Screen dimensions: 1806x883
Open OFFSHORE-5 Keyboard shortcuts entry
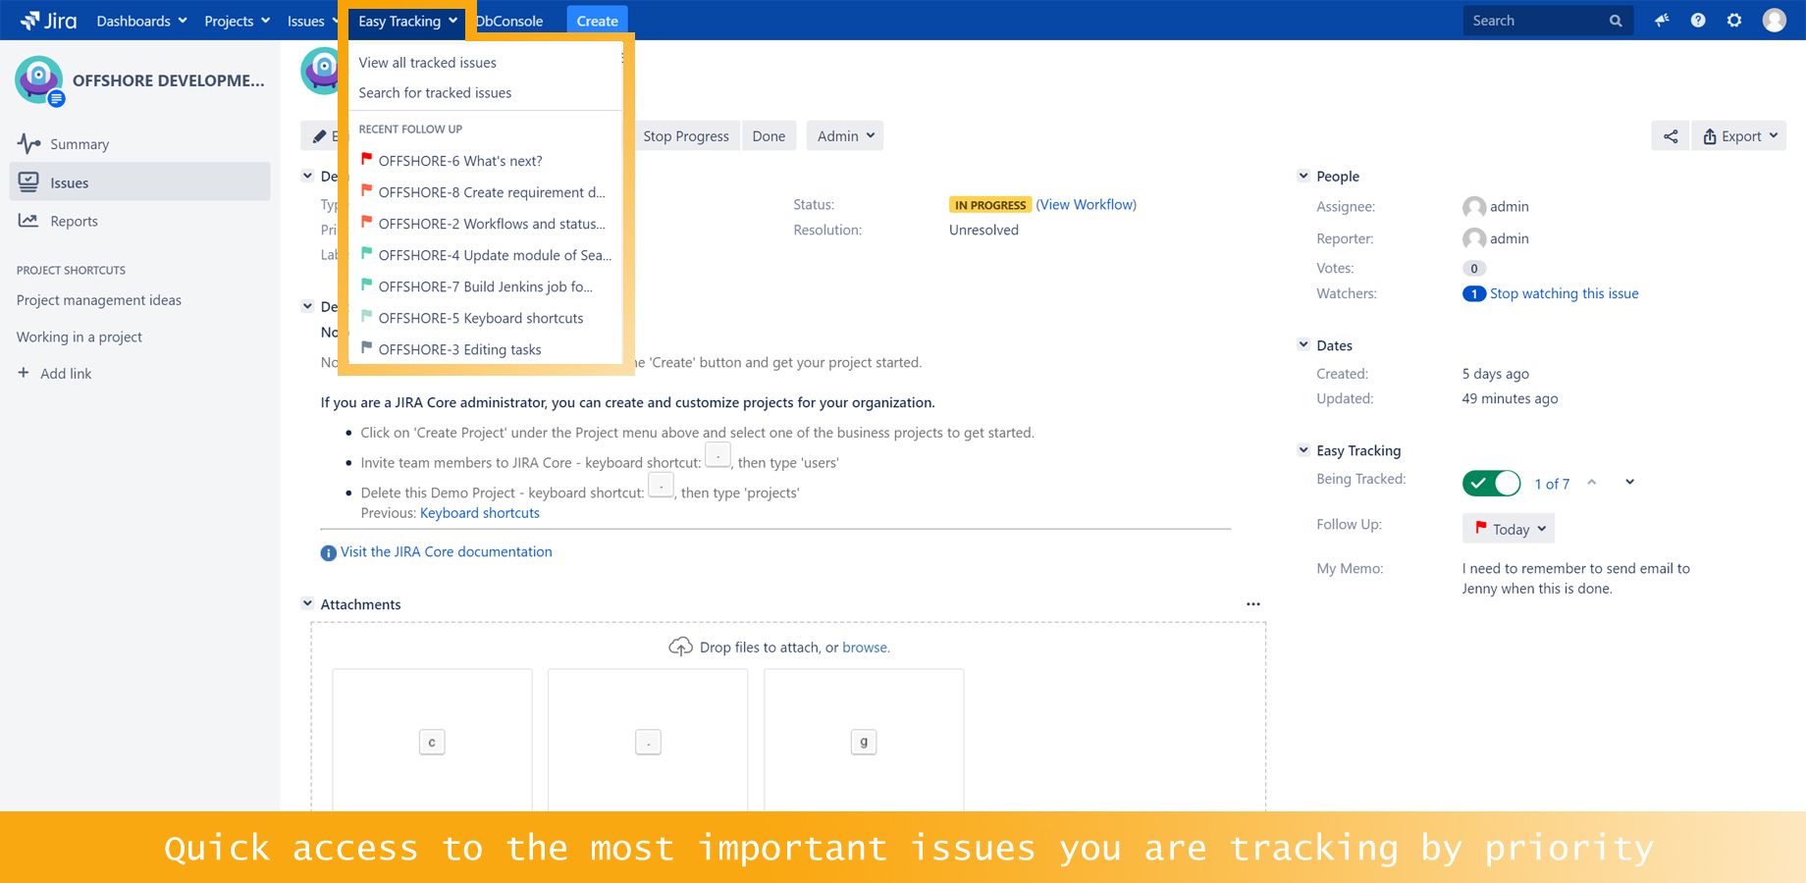click(486, 318)
